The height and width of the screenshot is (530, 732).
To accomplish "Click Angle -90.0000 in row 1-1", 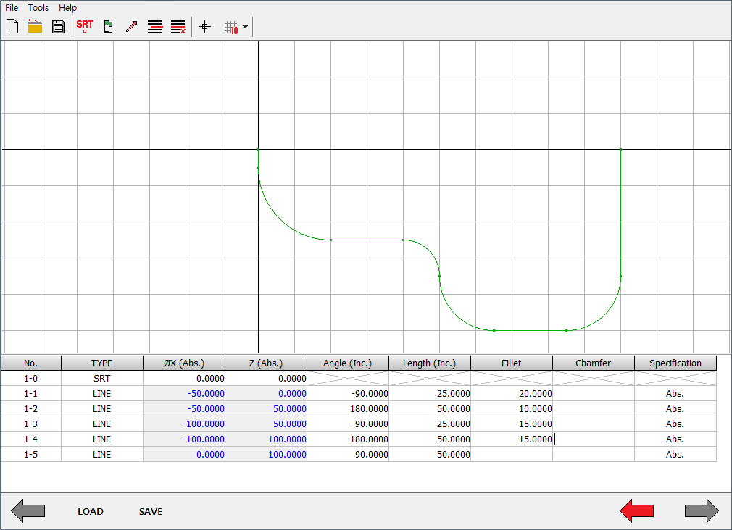I will 348,394.
